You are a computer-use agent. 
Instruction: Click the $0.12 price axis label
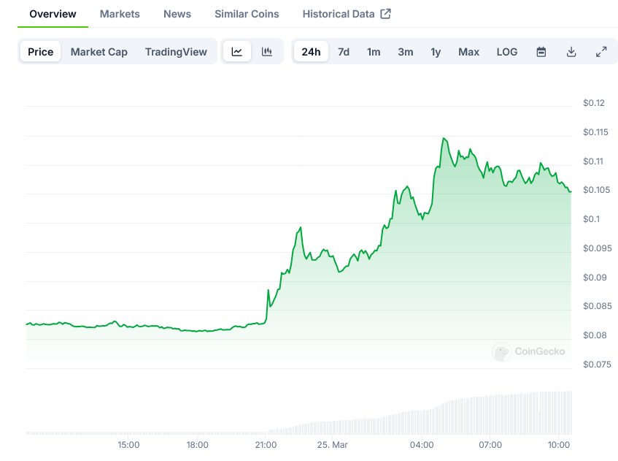[x=594, y=103]
